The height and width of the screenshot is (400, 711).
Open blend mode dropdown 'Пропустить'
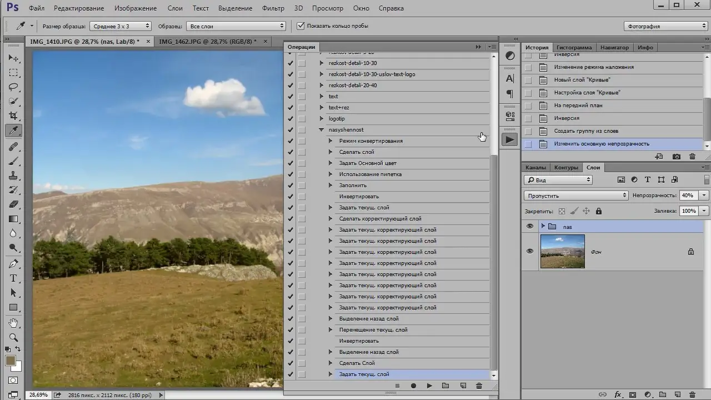coord(576,196)
